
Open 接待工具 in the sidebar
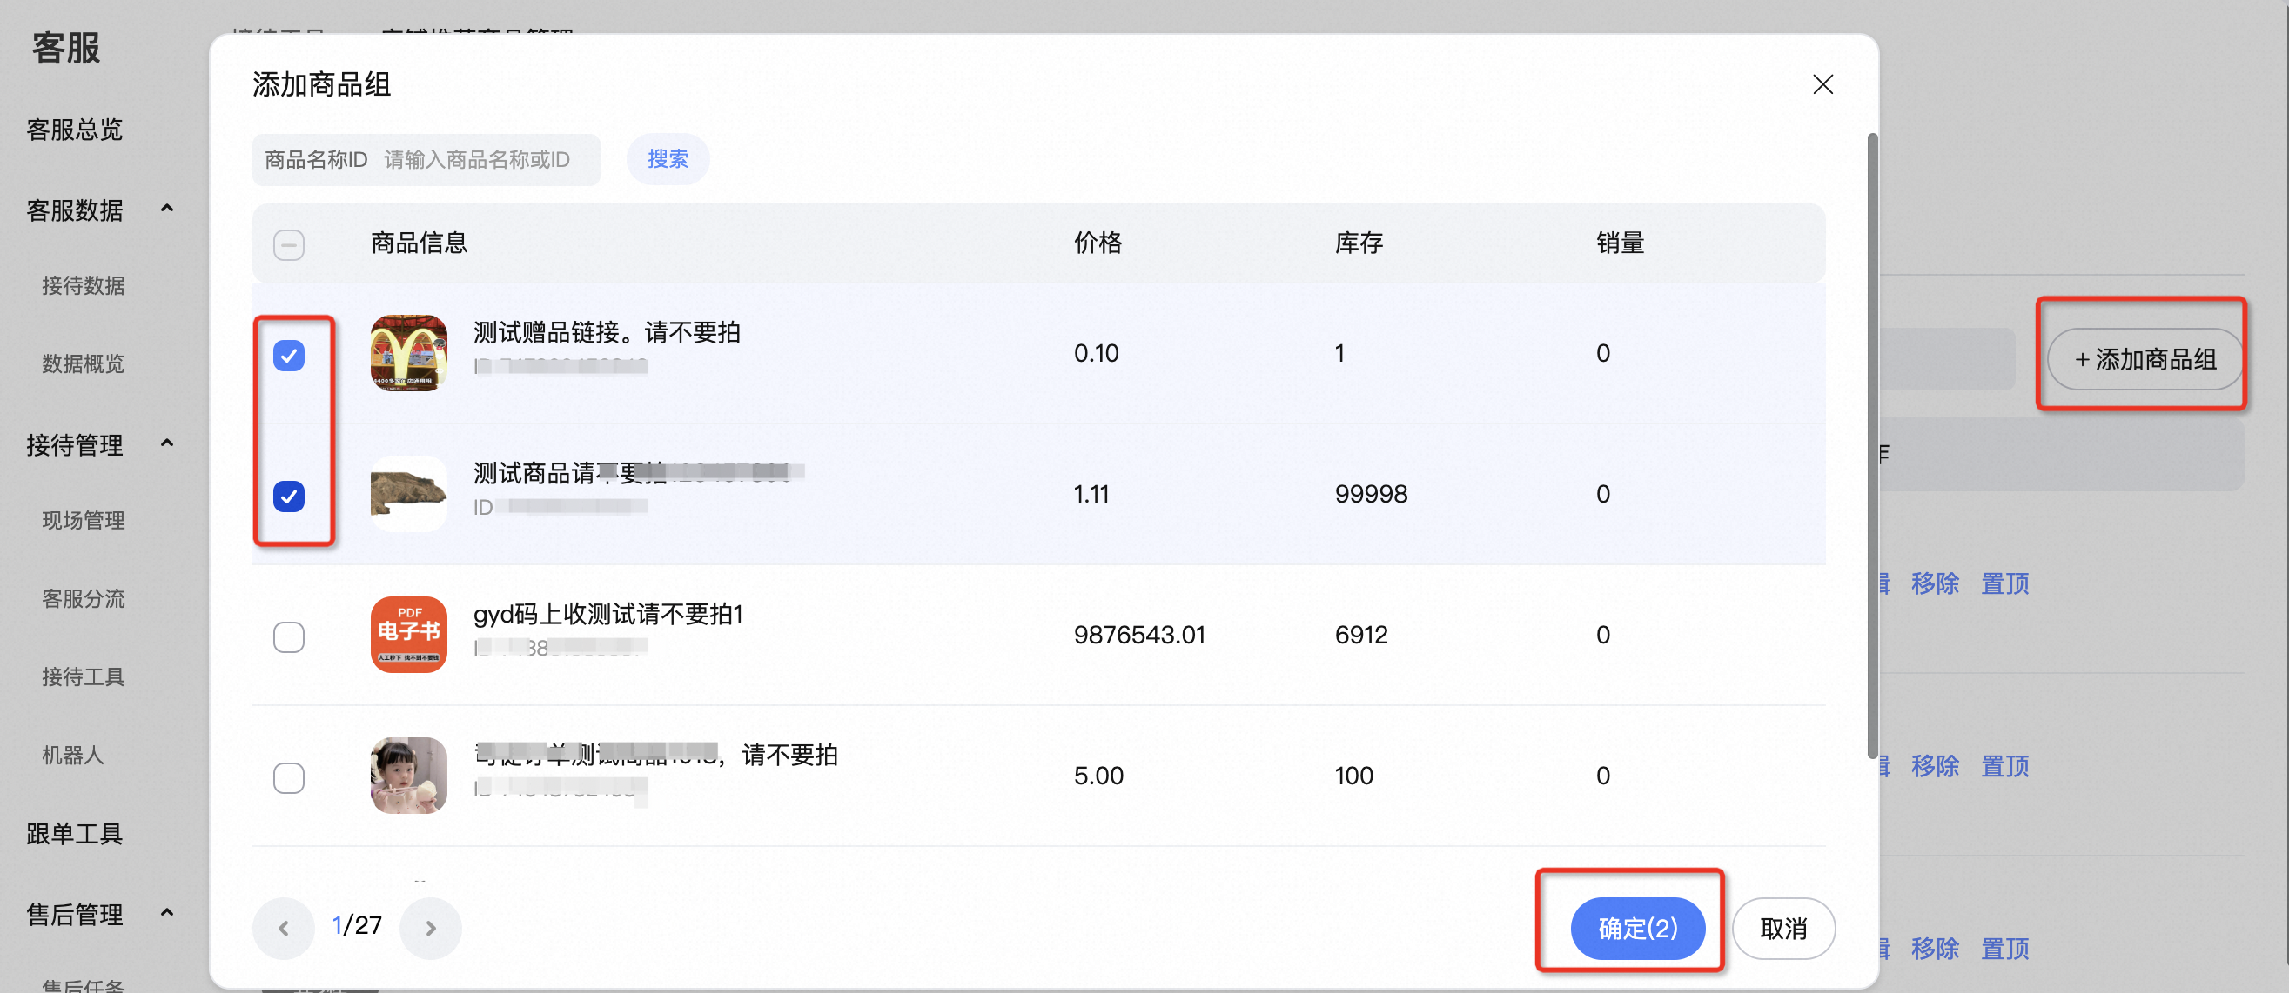pos(83,677)
